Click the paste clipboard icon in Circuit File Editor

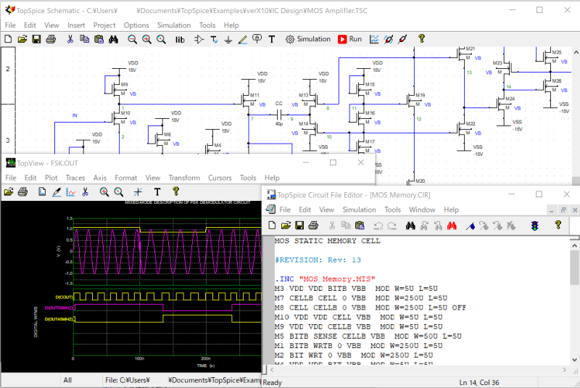click(x=360, y=226)
